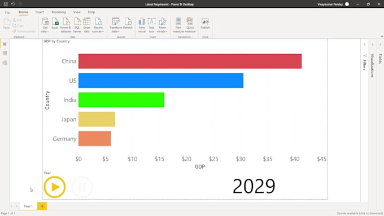This screenshot has width=384, height=216.
Task: Connect to SQL Server source
Action: 77,25
